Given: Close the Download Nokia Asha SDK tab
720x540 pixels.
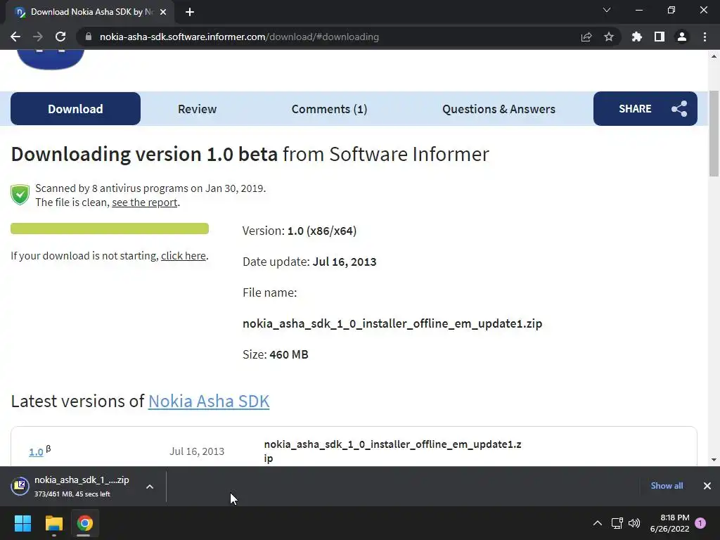Looking at the screenshot, I should coord(163,12).
